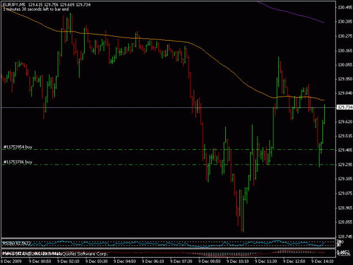Click price scale value 128.745

tap(345, 237)
